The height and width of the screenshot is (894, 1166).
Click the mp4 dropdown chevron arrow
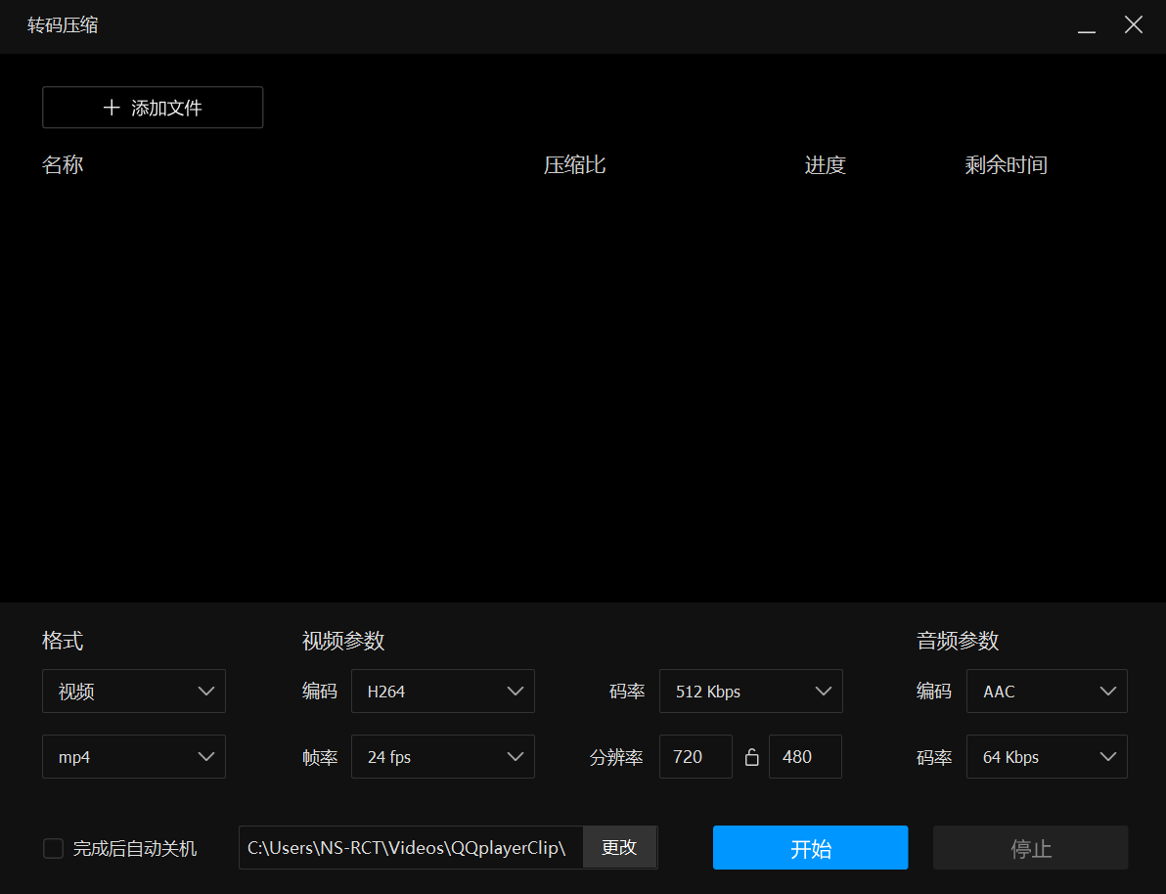[x=206, y=756]
